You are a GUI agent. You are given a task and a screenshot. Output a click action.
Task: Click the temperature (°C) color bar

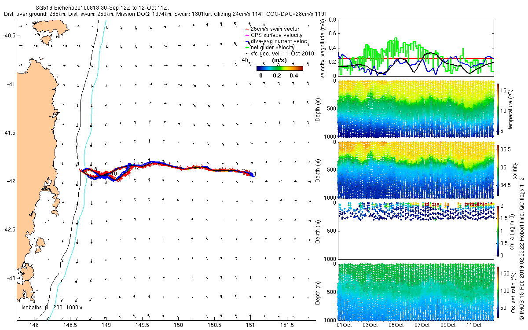pos(499,108)
